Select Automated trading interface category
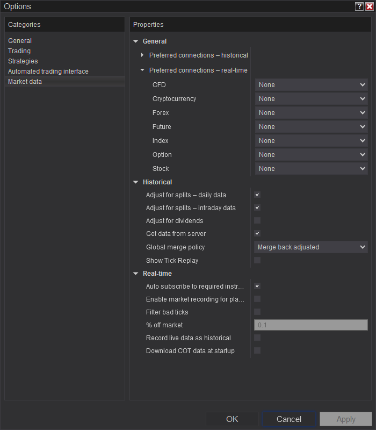 (x=48, y=71)
